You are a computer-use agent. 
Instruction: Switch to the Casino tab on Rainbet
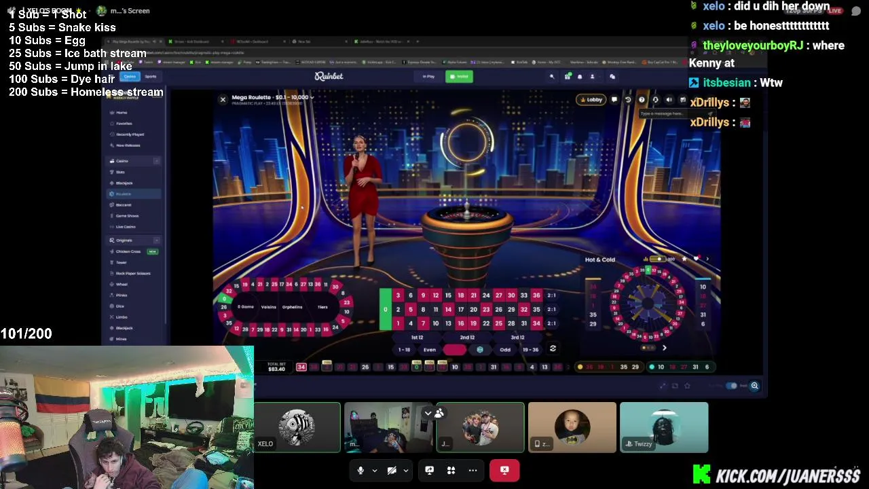pyautogui.click(x=129, y=76)
